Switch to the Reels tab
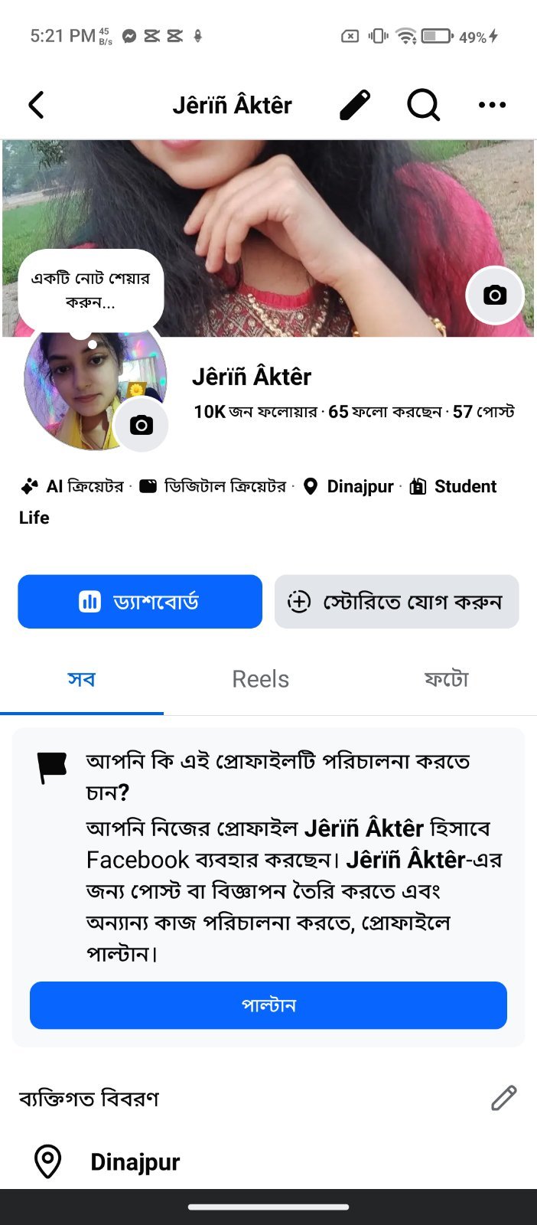This screenshot has height=1225, width=537. [x=261, y=679]
